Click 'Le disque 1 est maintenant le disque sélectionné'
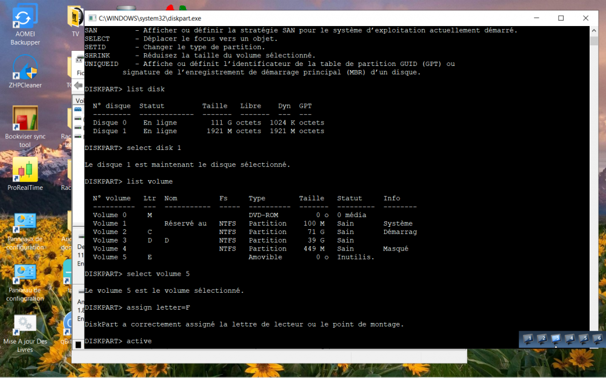Screen dimensions: 606x378 coord(187,165)
